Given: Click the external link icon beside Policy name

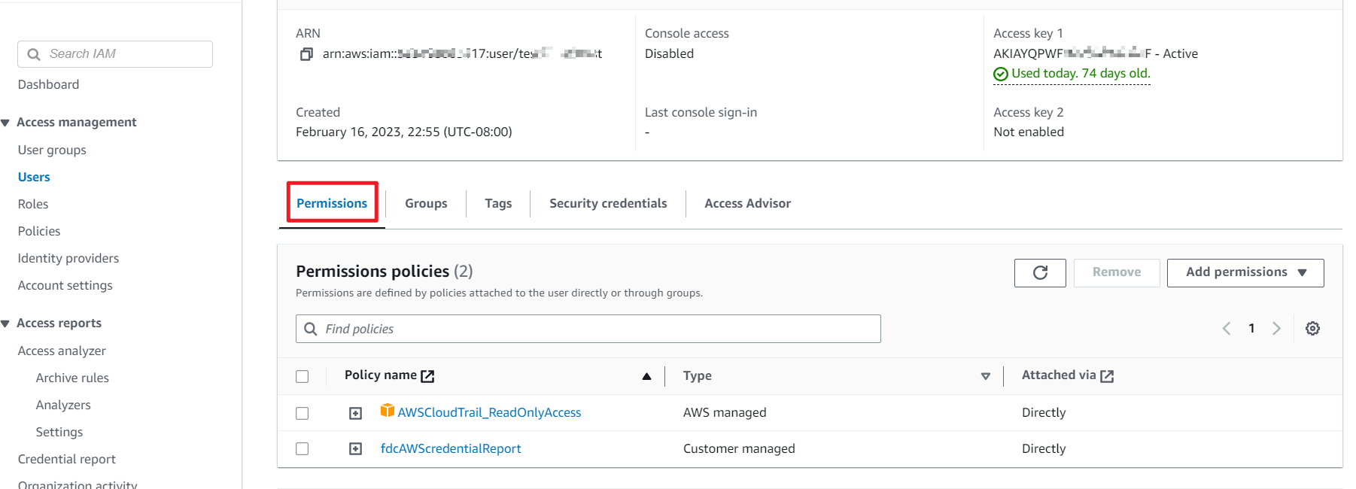Looking at the screenshot, I should click(427, 376).
